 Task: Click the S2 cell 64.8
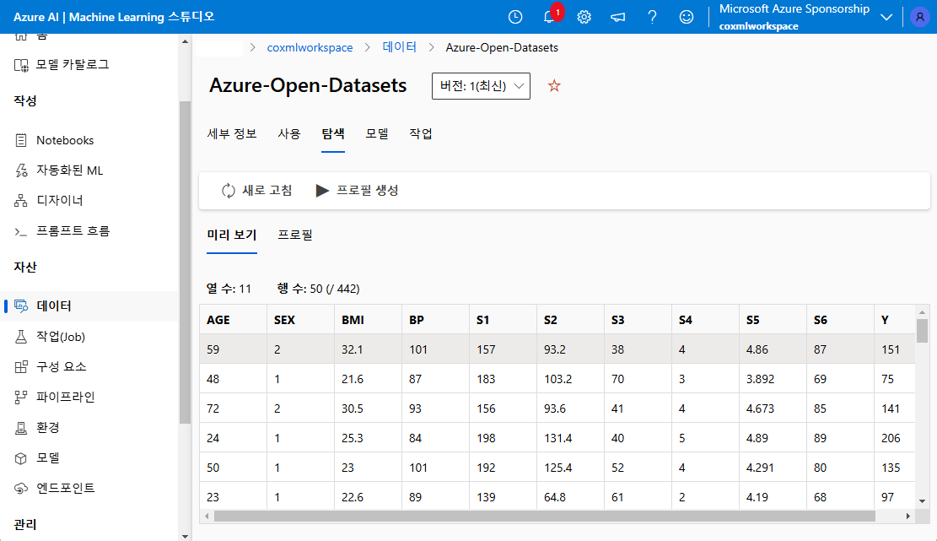pyautogui.click(x=571, y=497)
